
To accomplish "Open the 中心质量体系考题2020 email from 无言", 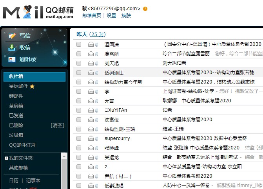I will (197, 101).
